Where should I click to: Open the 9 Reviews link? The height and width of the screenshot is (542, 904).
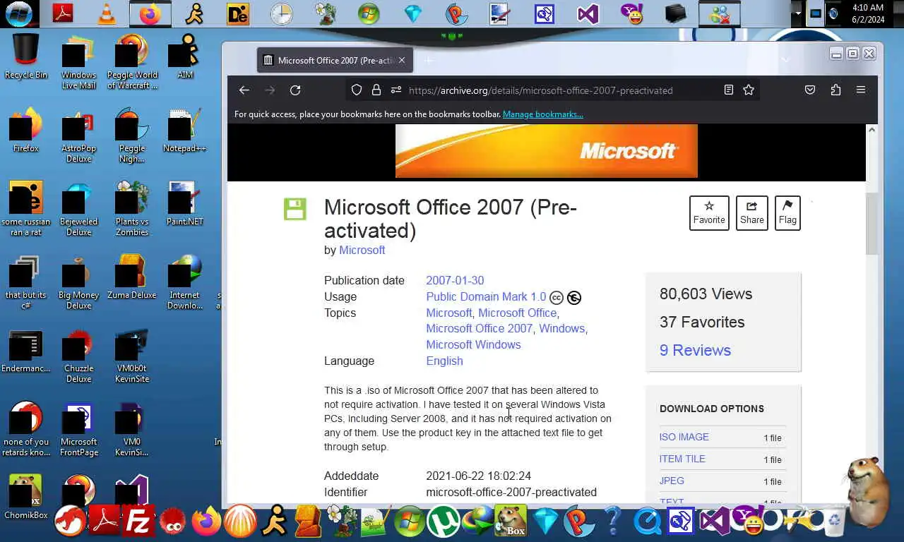coord(695,350)
